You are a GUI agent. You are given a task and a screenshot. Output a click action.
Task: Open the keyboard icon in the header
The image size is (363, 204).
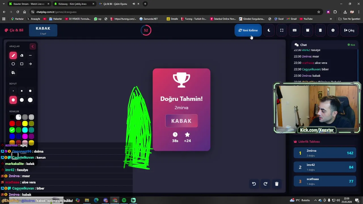tap(294, 30)
